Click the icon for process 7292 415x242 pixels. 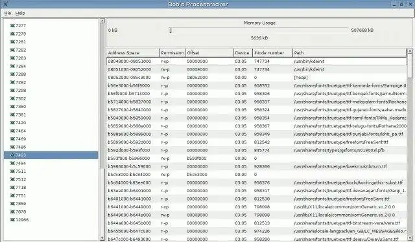coord(12,82)
